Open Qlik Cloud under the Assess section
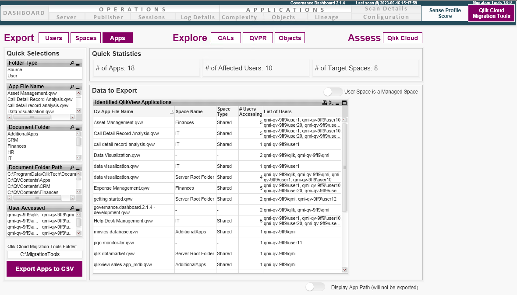This screenshot has height=295, width=517. tap(402, 38)
